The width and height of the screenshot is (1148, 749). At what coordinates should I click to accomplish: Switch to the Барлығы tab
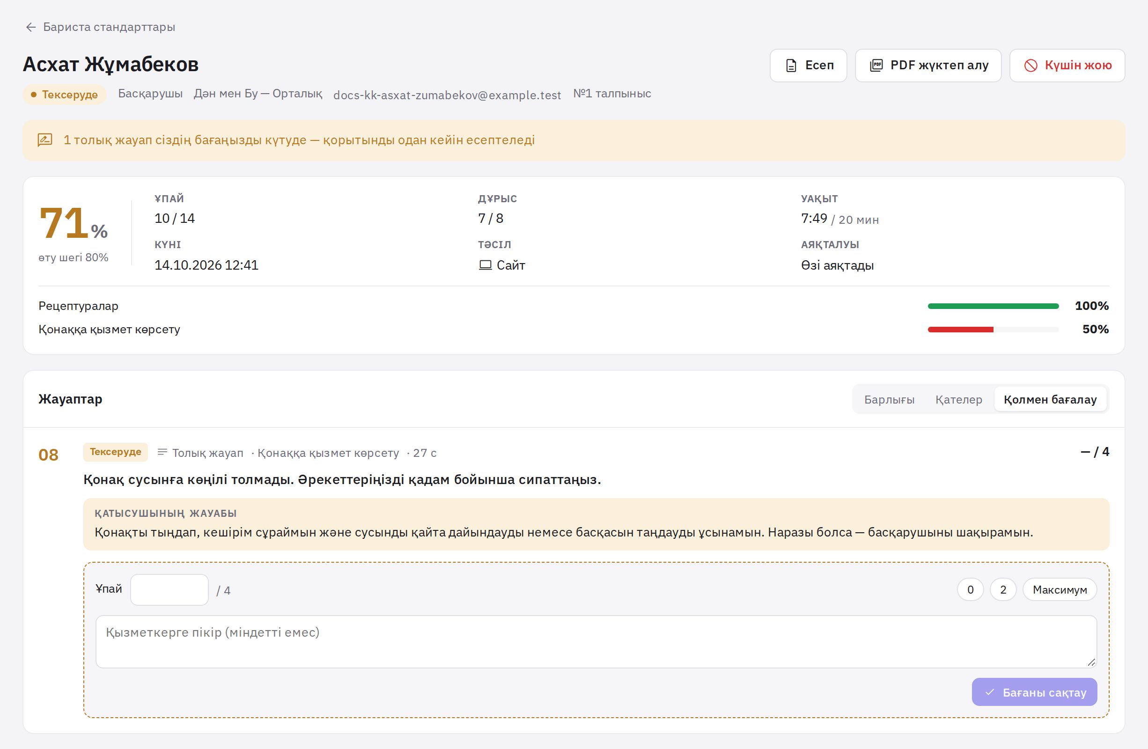click(889, 399)
